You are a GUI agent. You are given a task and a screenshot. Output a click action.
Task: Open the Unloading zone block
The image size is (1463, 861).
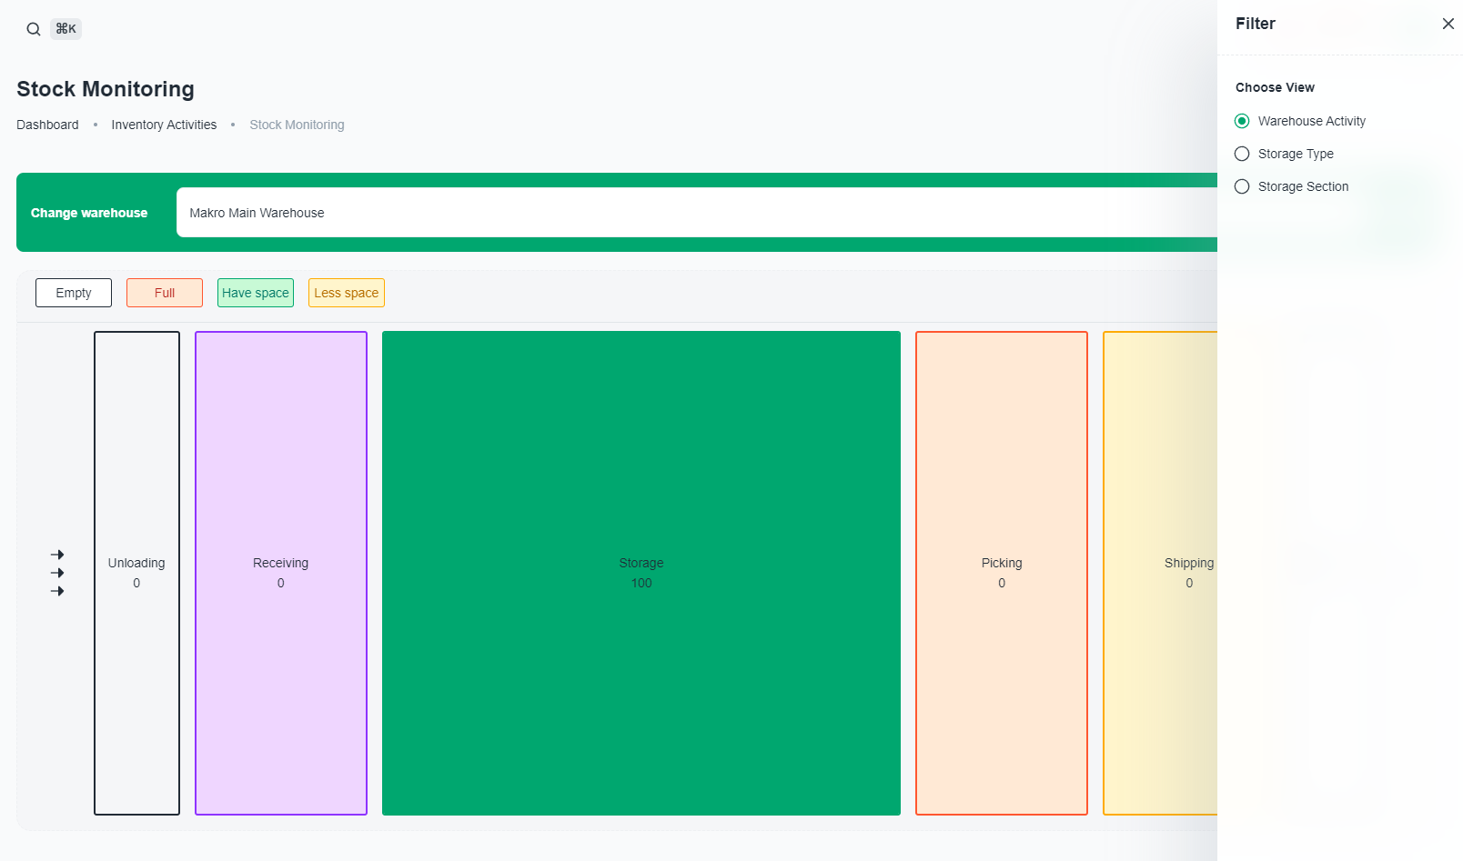pos(136,573)
